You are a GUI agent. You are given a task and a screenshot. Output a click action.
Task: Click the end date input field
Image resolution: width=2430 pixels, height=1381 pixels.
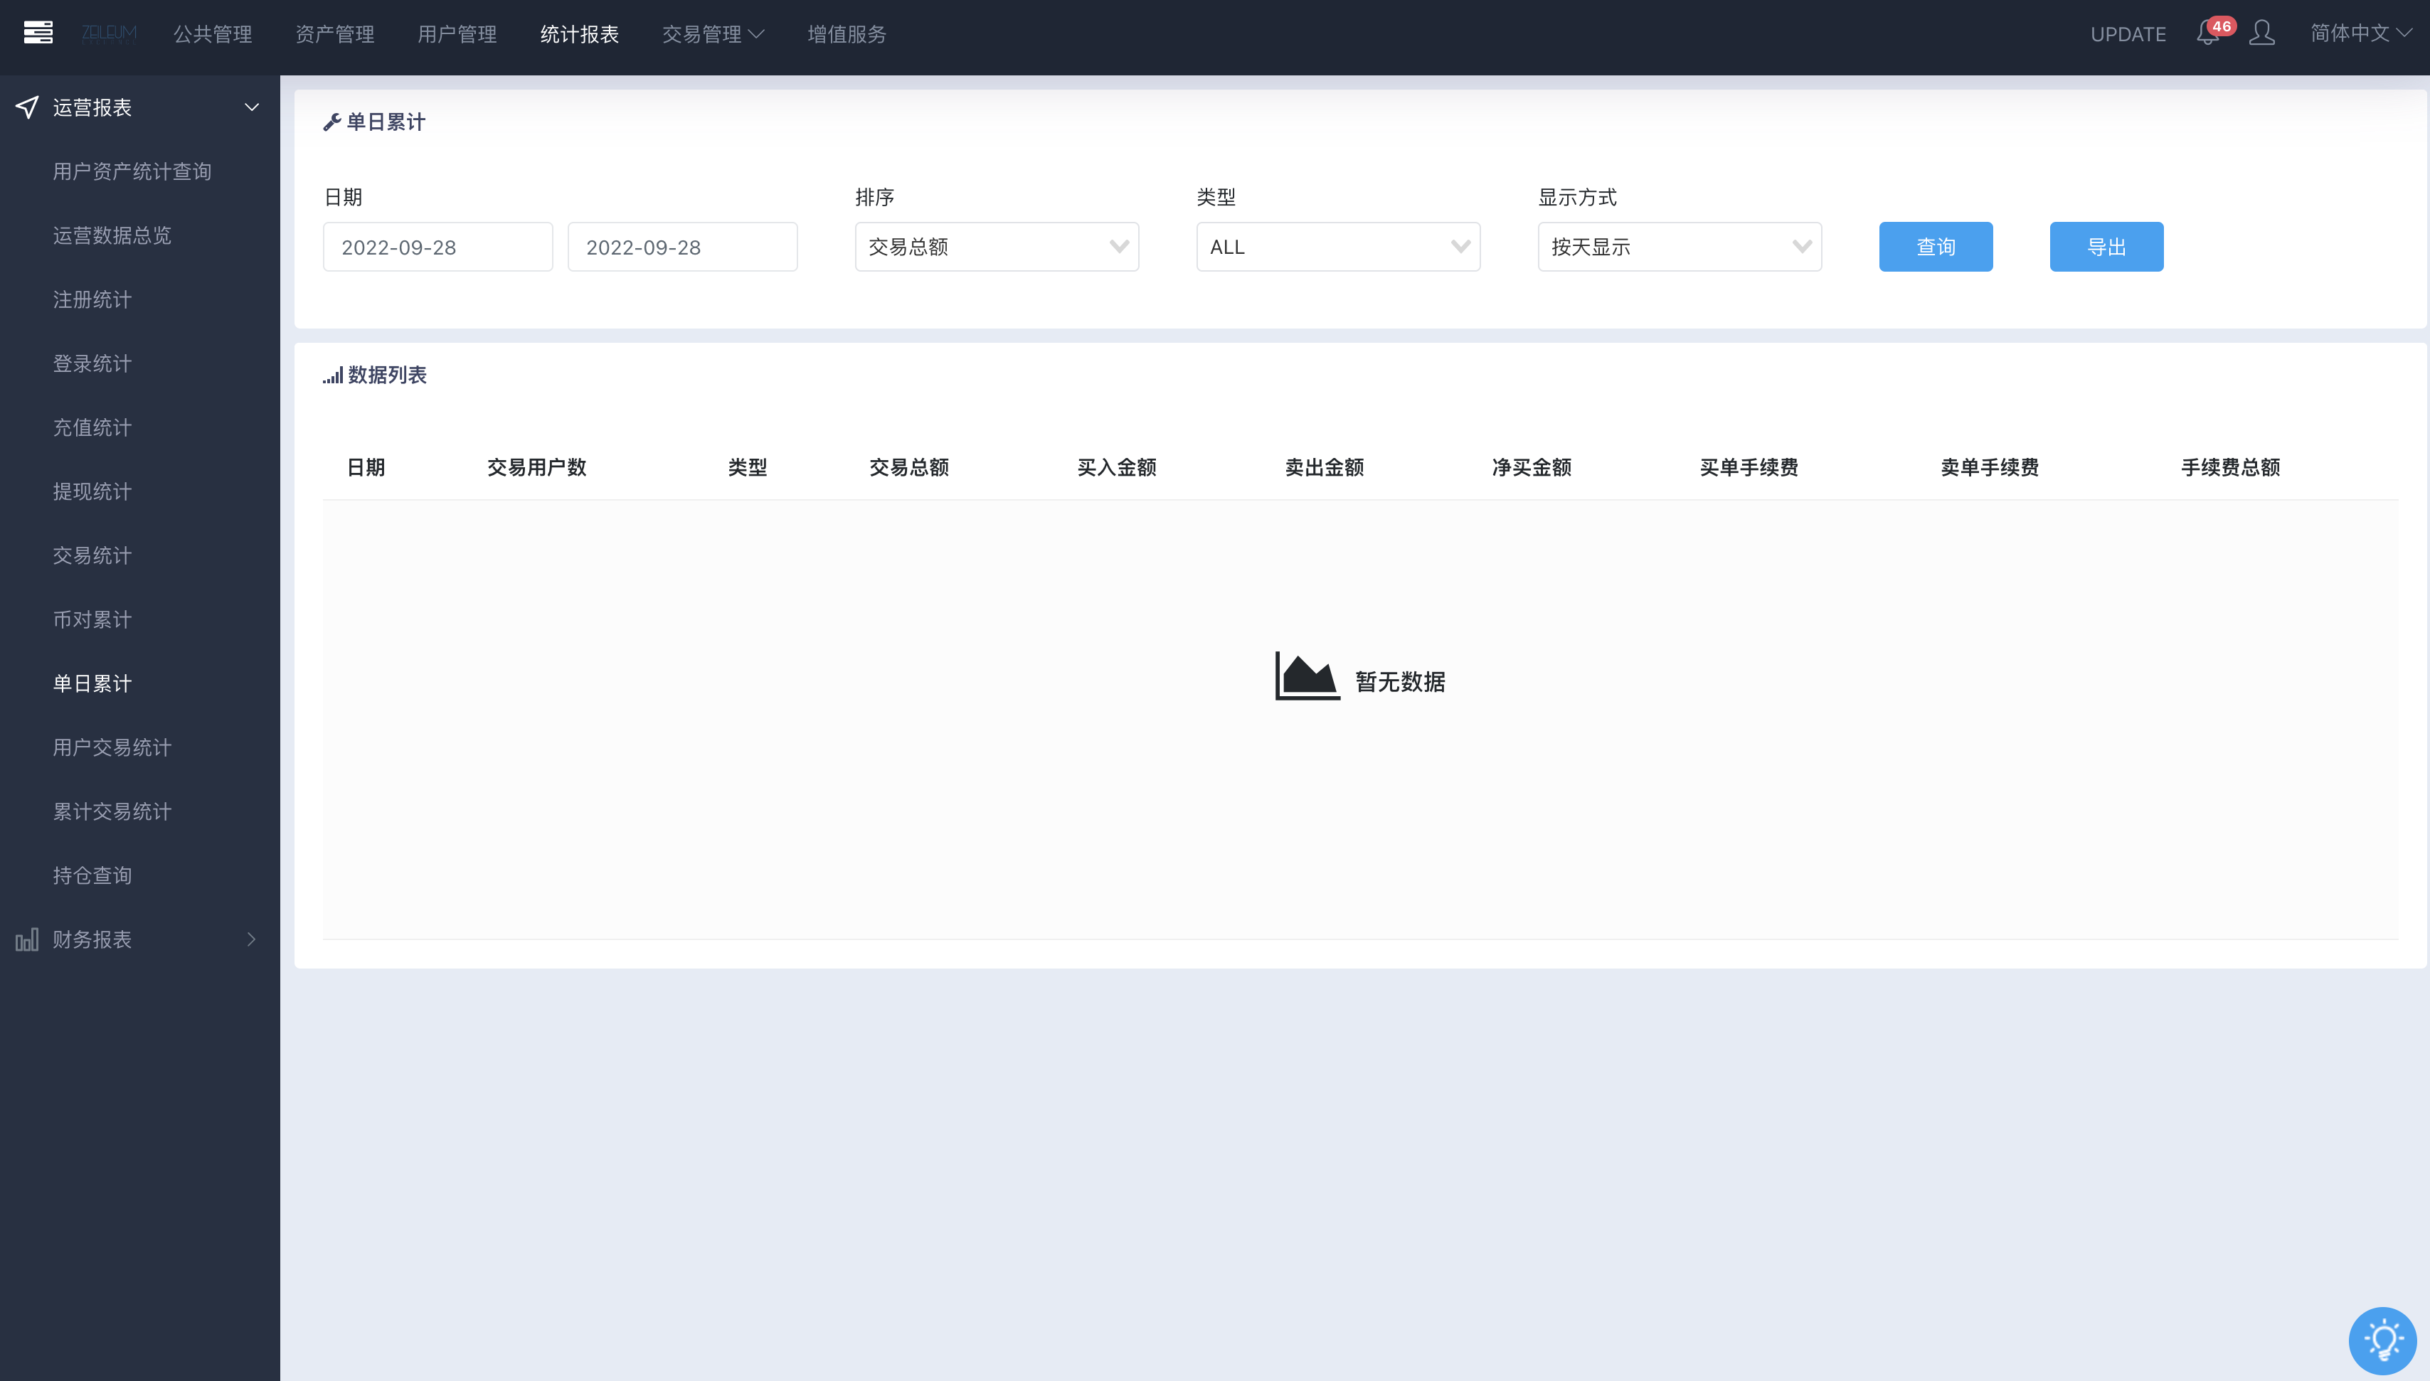click(x=683, y=247)
